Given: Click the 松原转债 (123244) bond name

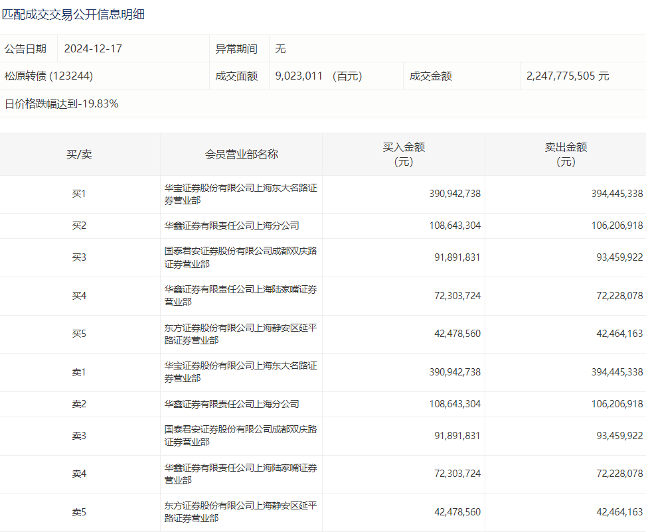Looking at the screenshot, I should tap(48, 76).
